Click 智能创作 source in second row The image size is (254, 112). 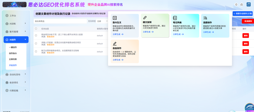(51, 45)
